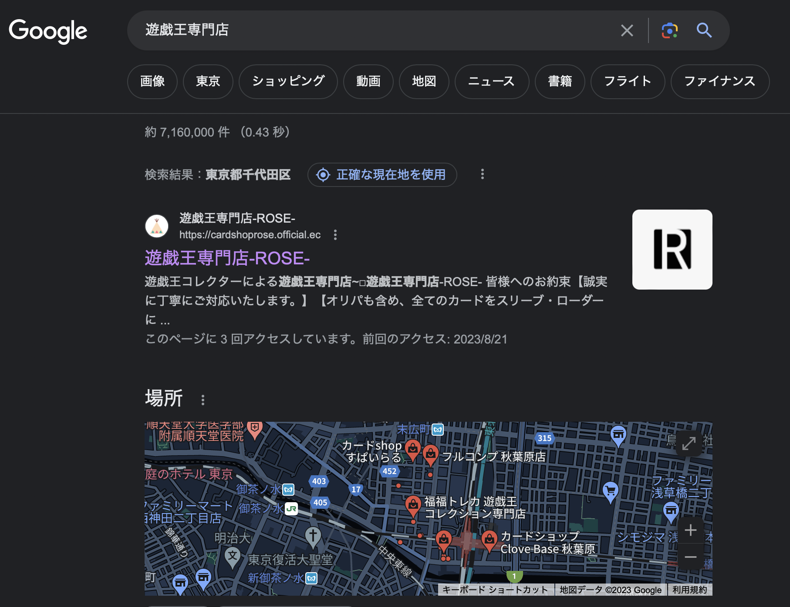Click 正確な現在地を使用 button
This screenshot has height=607, width=790.
click(382, 175)
